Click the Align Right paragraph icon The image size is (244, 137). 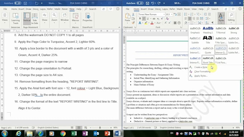coord(193,19)
